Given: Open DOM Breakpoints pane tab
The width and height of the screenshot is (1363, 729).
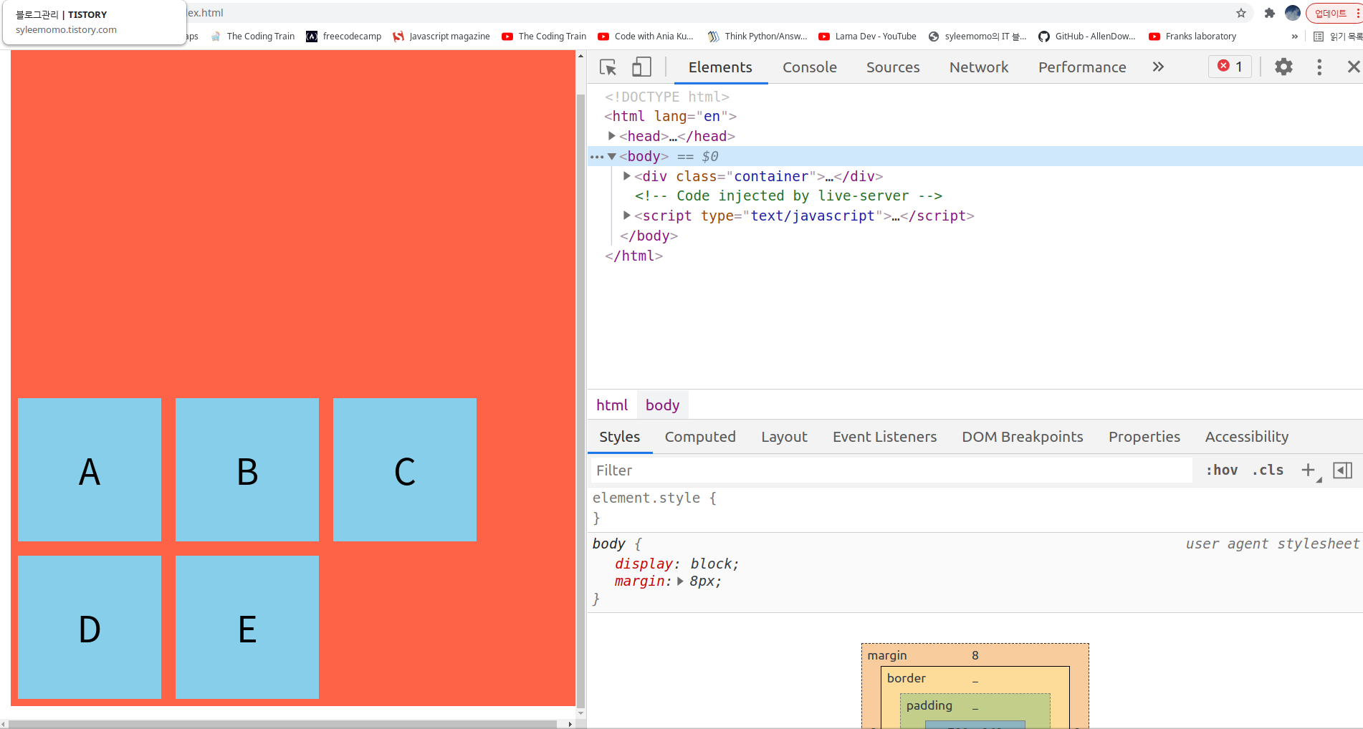Looking at the screenshot, I should click(1023, 437).
